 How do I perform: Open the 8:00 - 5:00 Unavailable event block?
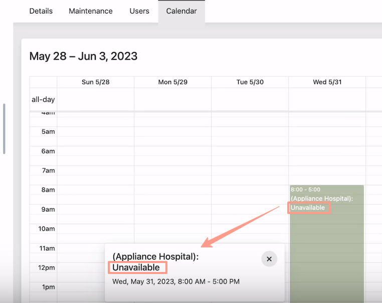click(x=327, y=243)
